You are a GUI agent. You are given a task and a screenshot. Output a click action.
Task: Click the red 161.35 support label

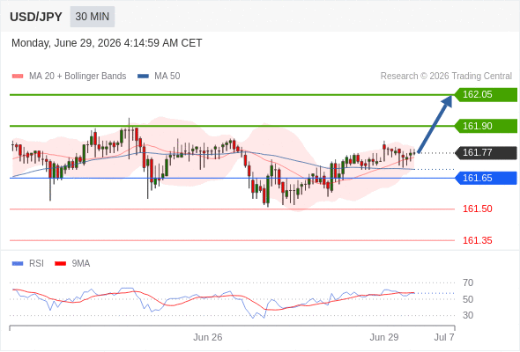pos(477,240)
